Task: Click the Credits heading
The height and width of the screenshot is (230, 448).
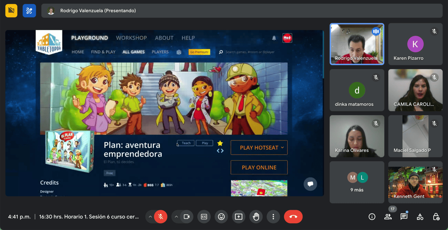Action: pos(49,183)
